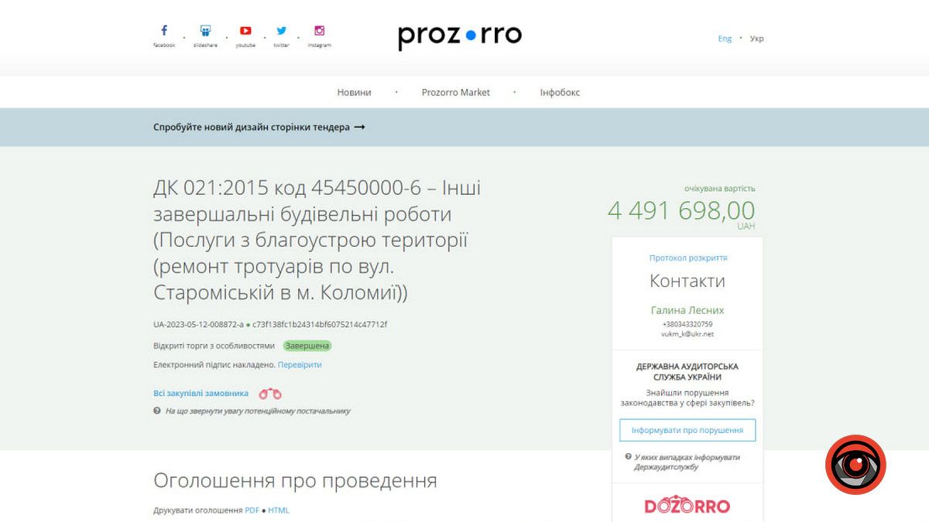Click the pink handcuffs icon

pos(270,393)
